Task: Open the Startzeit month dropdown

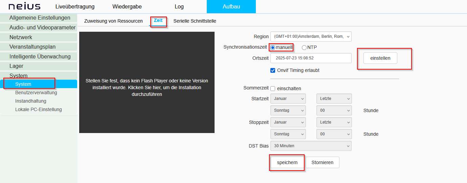Action: [x=288, y=99]
